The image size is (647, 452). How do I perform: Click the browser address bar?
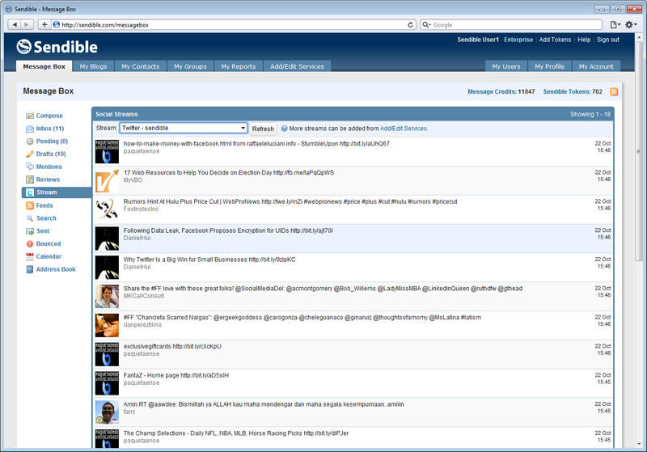tap(233, 25)
